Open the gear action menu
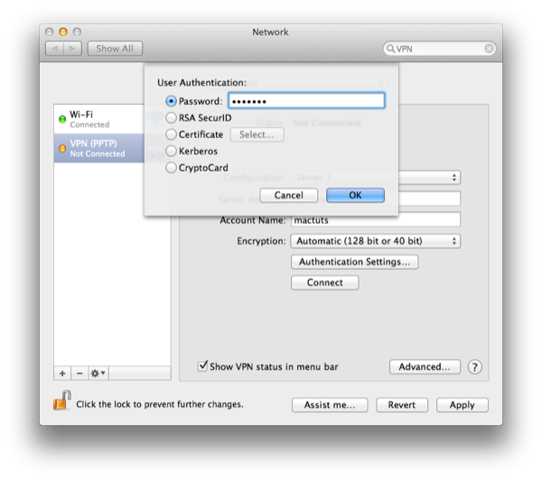Viewport: 542px width, 480px height. (98, 374)
